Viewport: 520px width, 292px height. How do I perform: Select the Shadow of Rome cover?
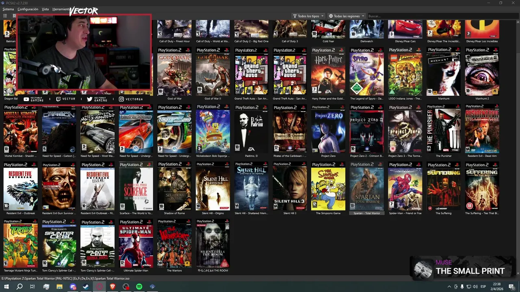coord(174,186)
